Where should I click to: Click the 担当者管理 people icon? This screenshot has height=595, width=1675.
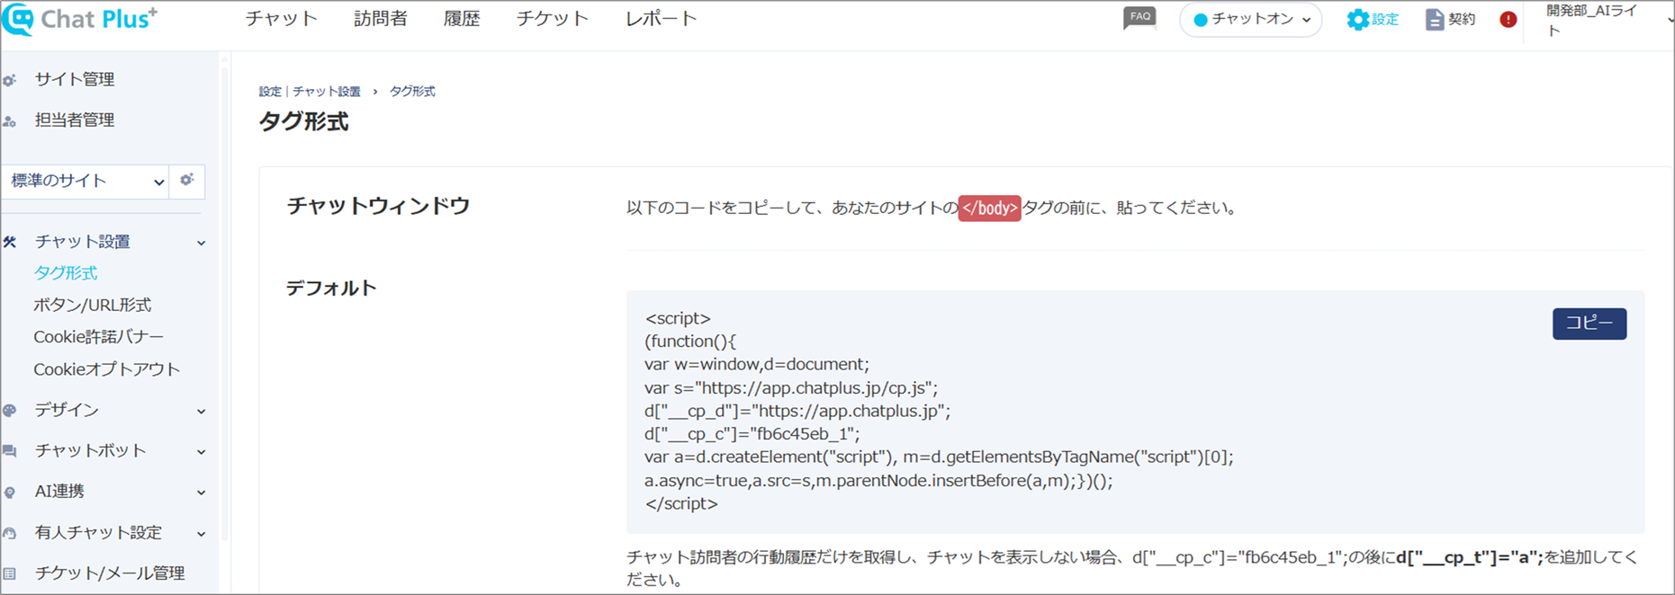coord(10,121)
